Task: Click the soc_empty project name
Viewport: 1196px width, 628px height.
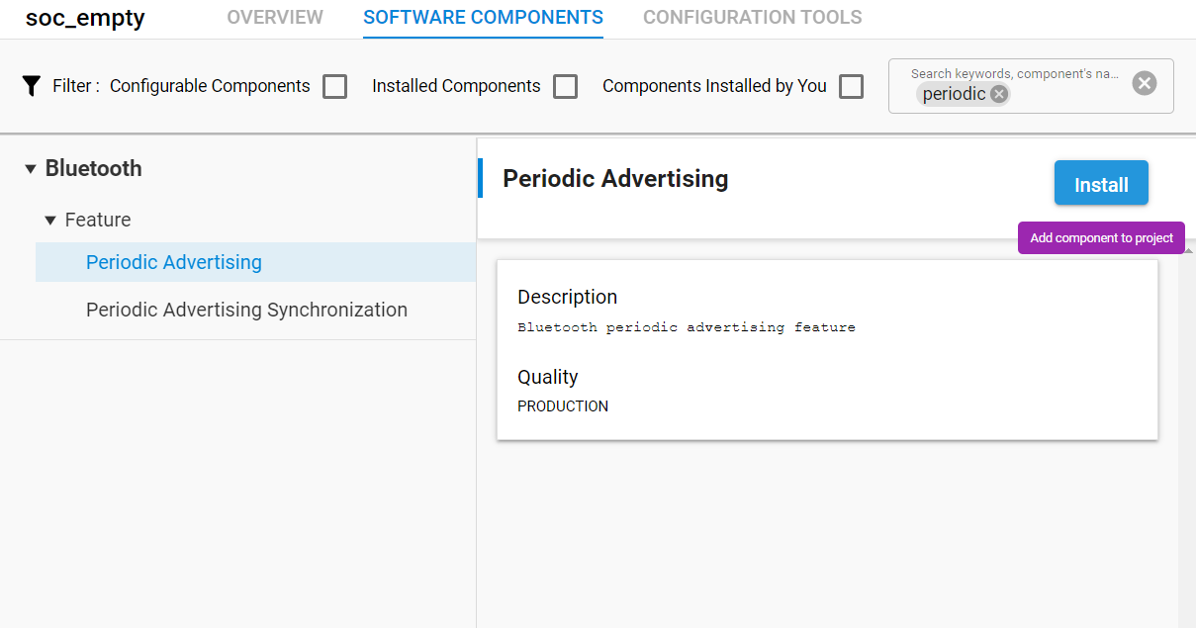Action: (x=85, y=18)
